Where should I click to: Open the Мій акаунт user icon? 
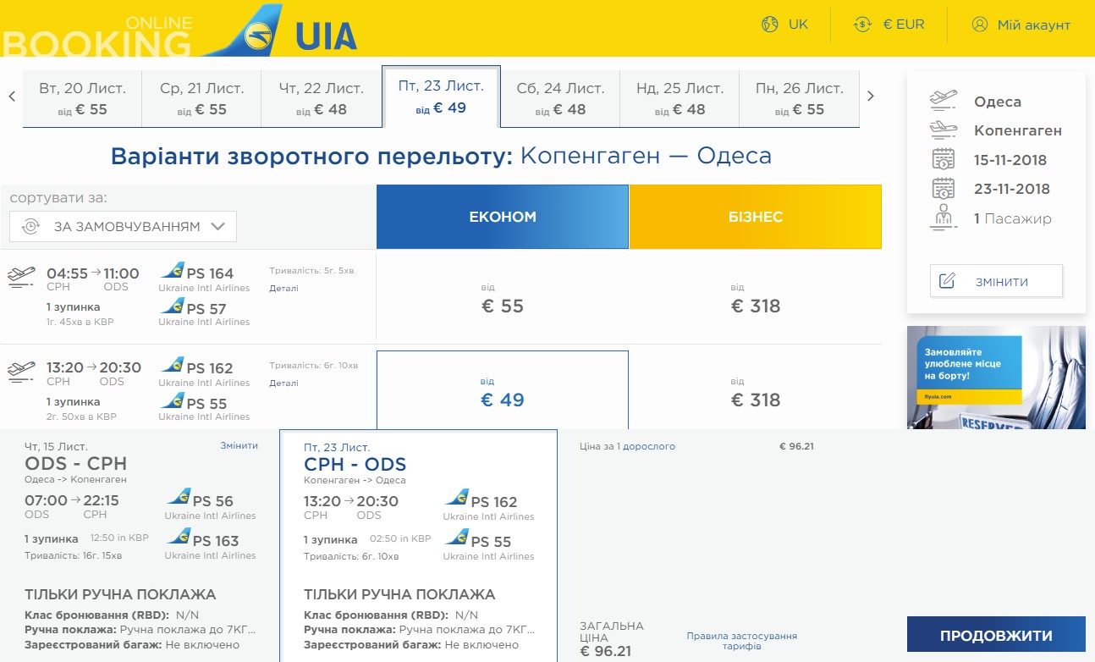coord(979,24)
